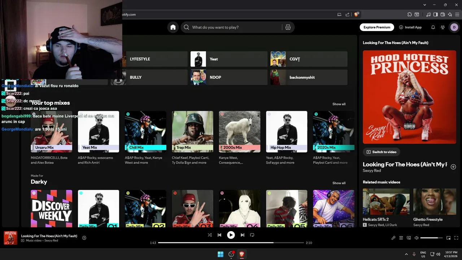This screenshot has width=462, height=260.
Task: Click Switch to video button
Action: [x=382, y=152]
